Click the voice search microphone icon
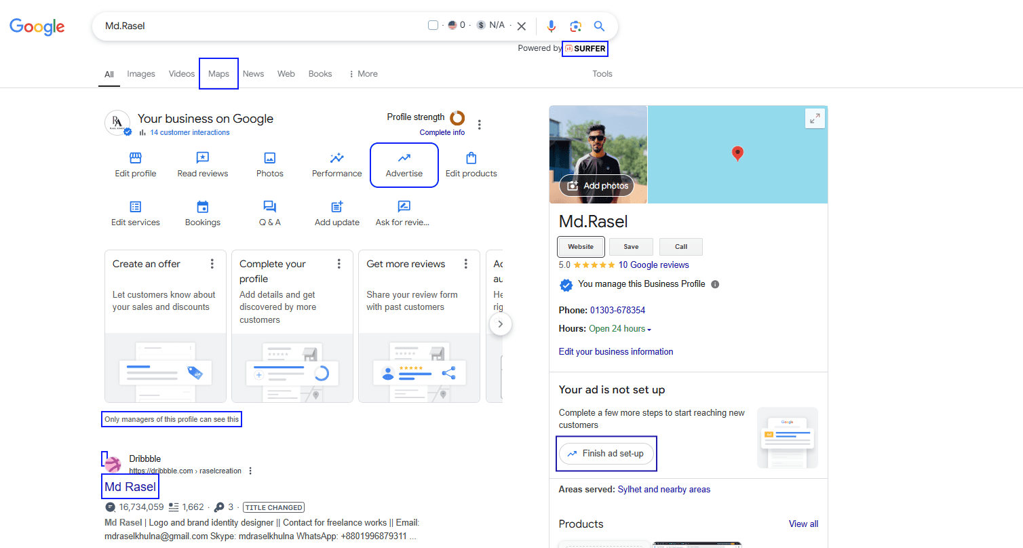This screenshot has height=548, width=1023. (x=551, y=26)
